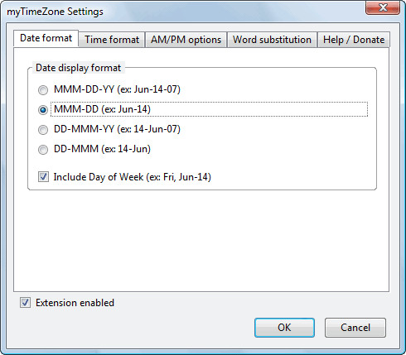Toggle the Include Day of Week checkbox

coord(43,177)
